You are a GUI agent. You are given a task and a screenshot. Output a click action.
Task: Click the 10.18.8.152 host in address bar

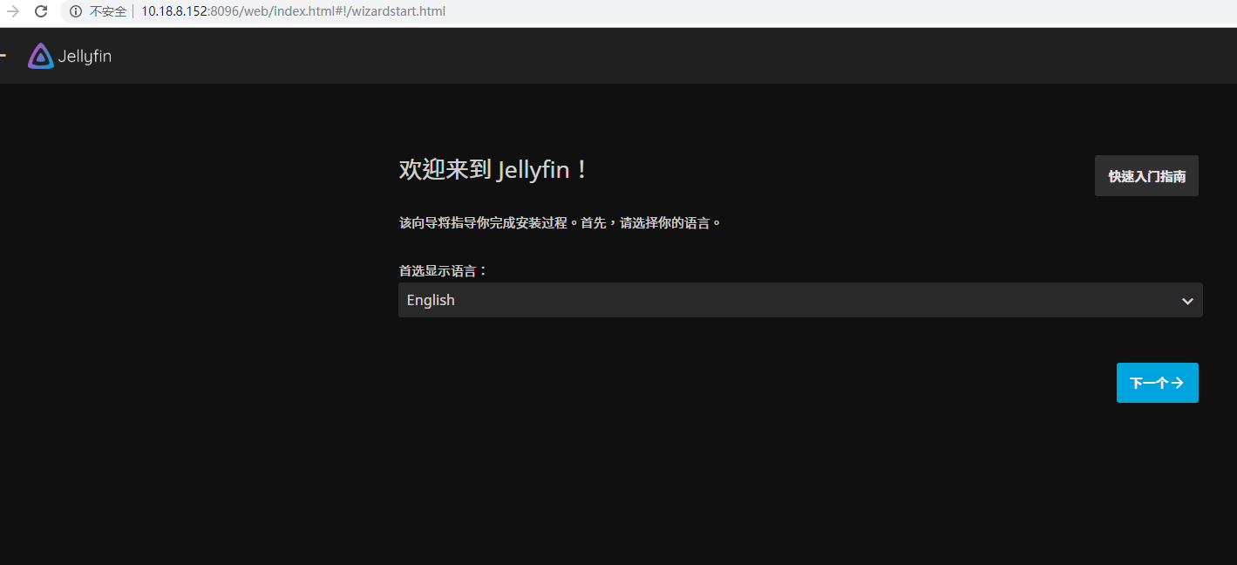point(174,11)
